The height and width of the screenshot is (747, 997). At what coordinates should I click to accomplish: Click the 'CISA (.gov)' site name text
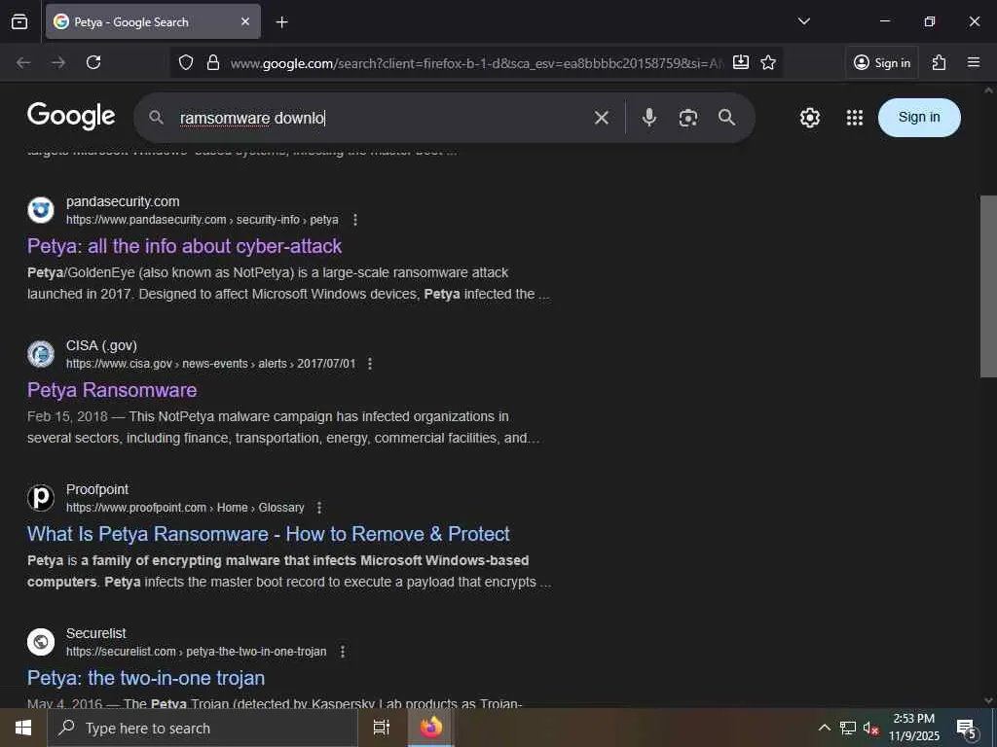(101, 345)
